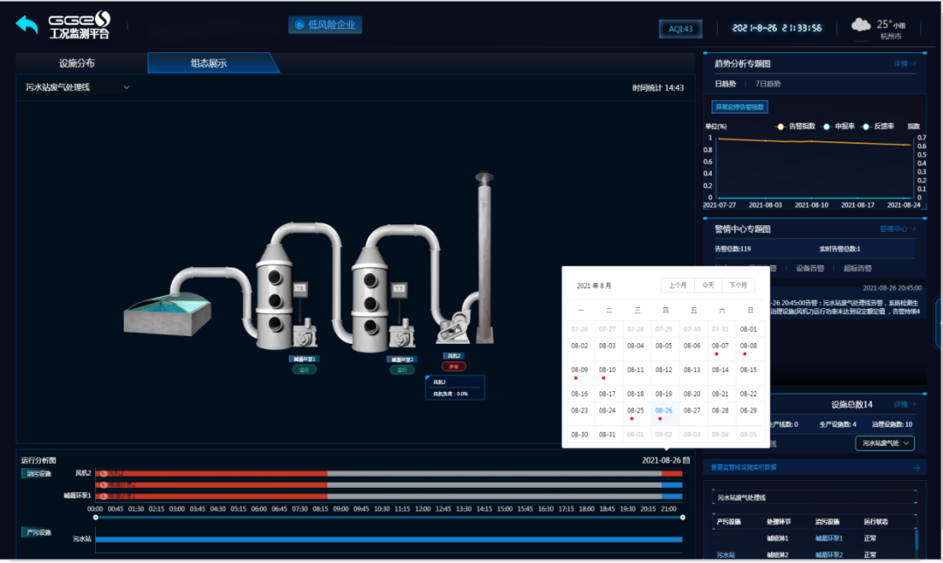This screenshot has width=943, height=563.
Task: Select the 7日趋势 tab
Action: tap(768, 84)
